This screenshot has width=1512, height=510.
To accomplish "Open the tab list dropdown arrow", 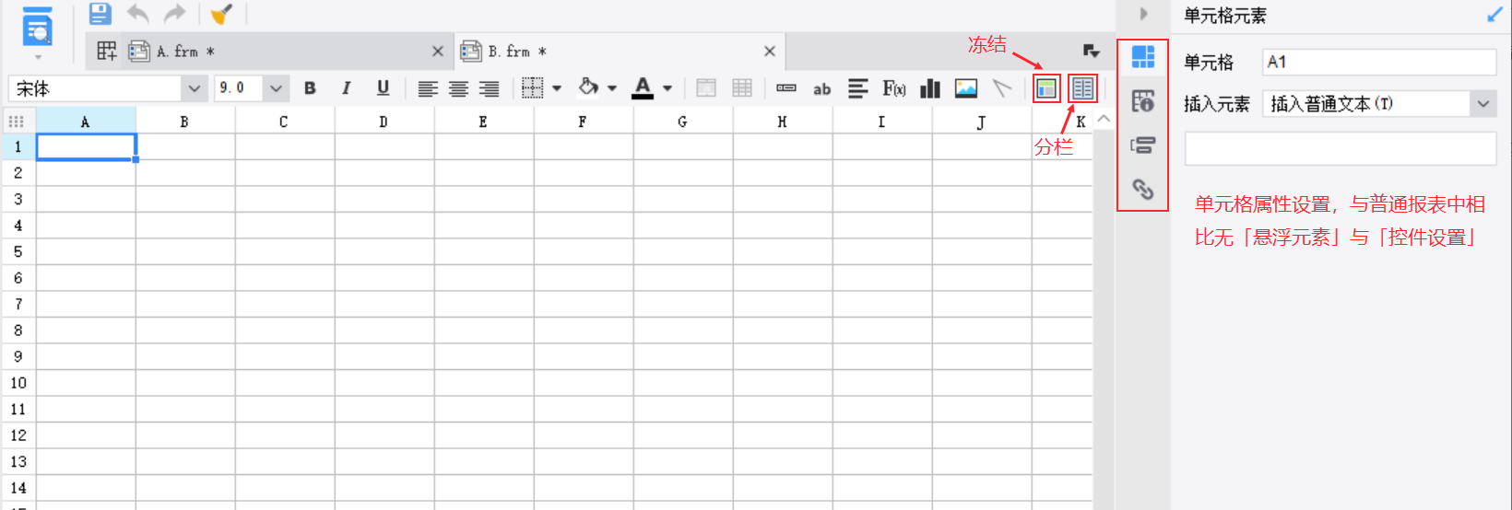I will coord(1092,51).
